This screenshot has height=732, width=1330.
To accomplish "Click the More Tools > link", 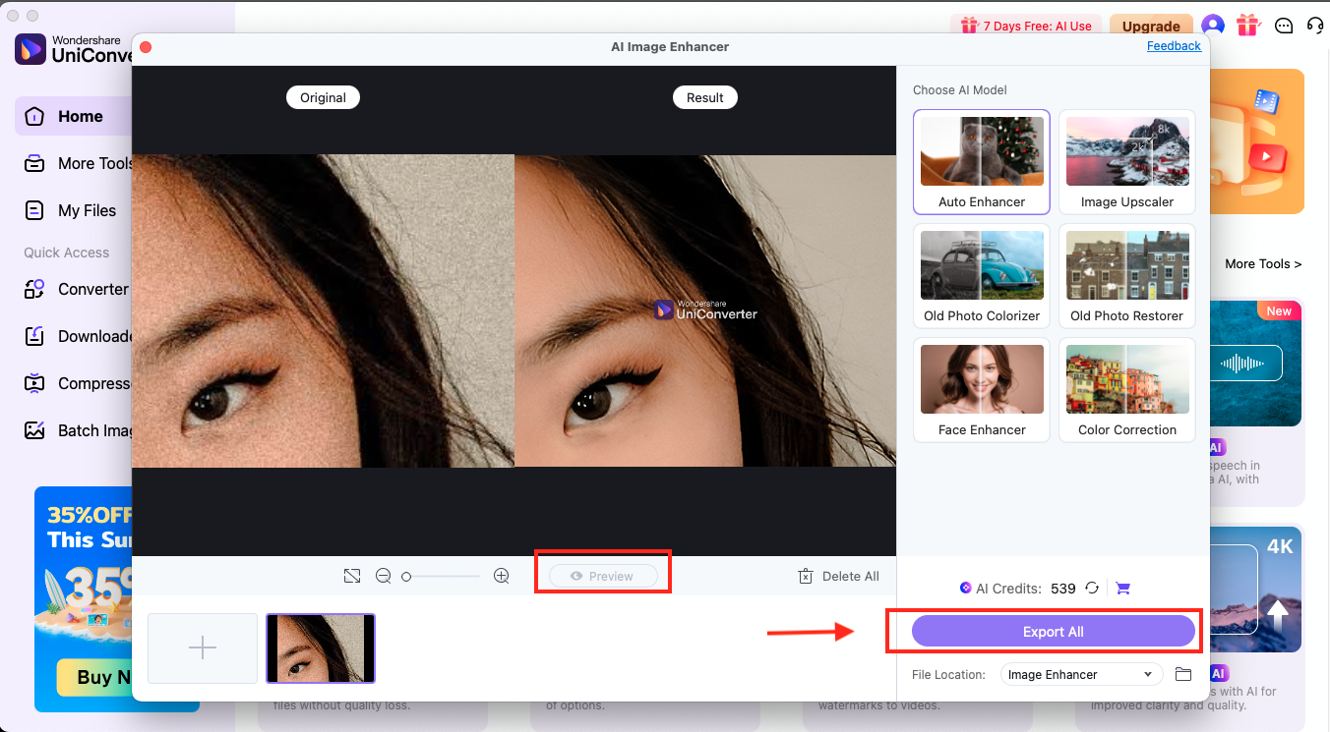I will (1263, 263).
